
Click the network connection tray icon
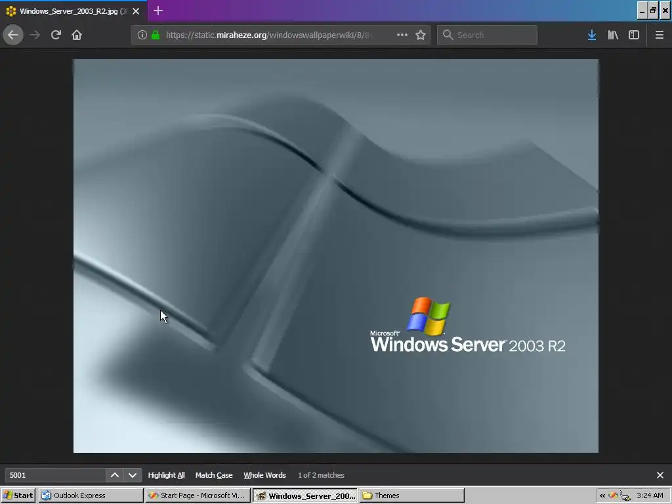(625, 496)
